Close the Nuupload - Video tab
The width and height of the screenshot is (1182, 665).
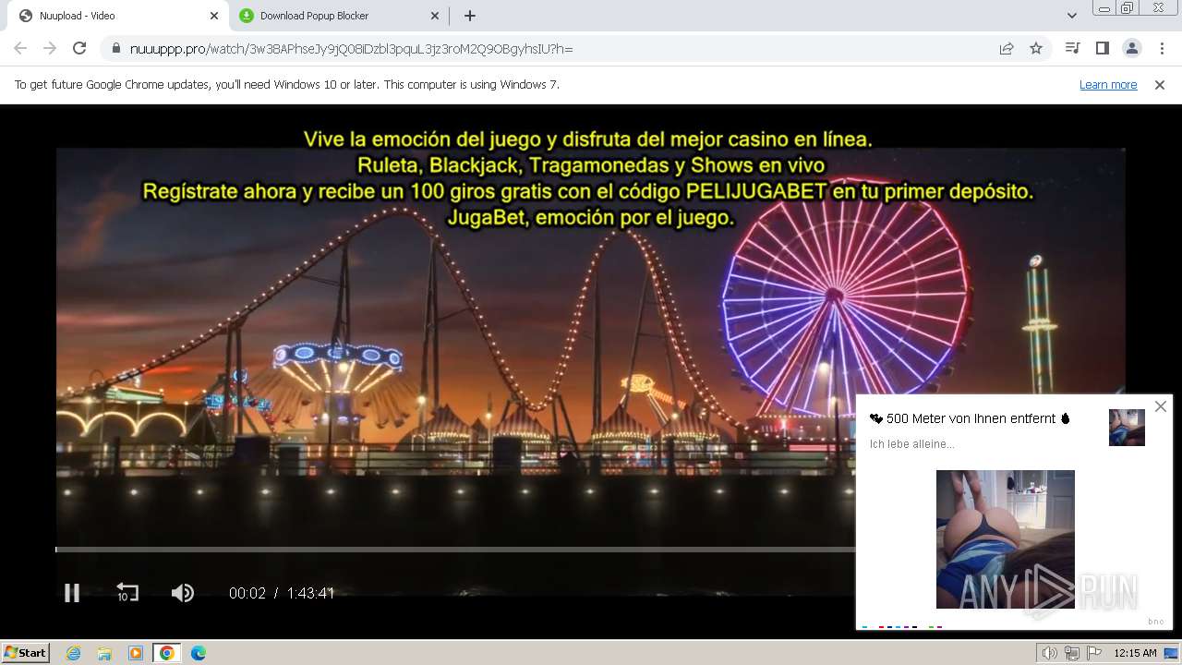pos(214,16)
